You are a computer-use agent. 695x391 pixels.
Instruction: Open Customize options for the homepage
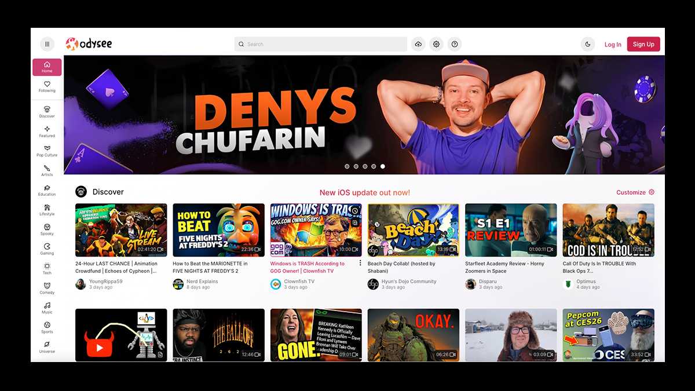coord(635,192)
